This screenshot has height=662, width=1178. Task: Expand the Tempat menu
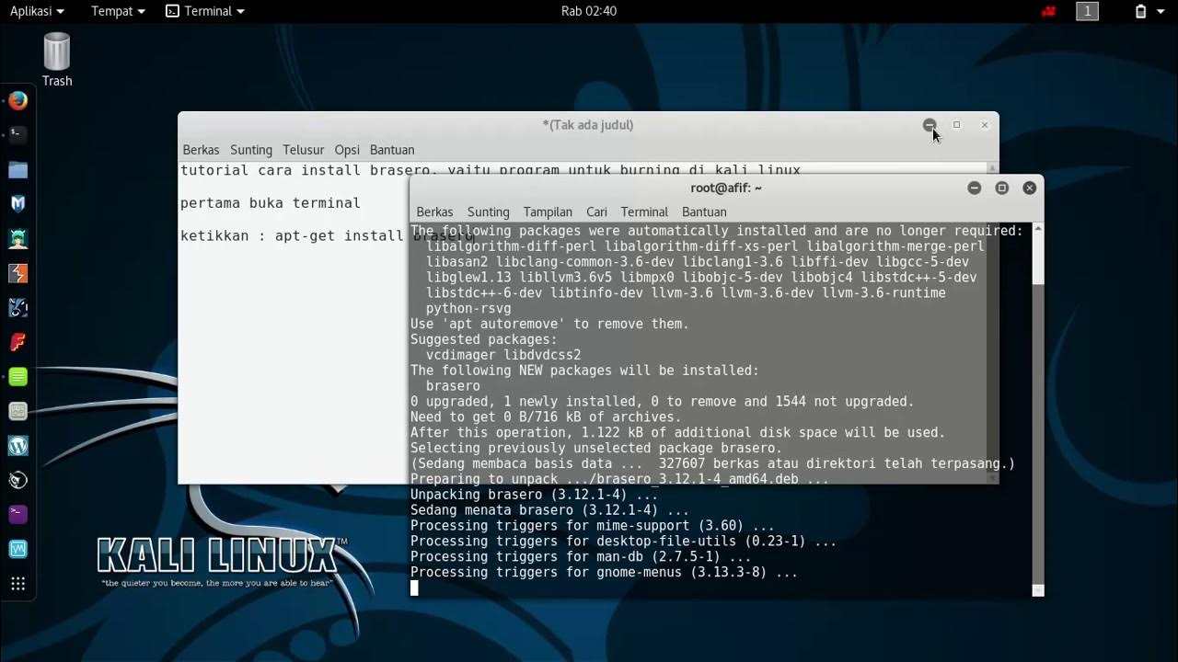[x=118, y=11]
